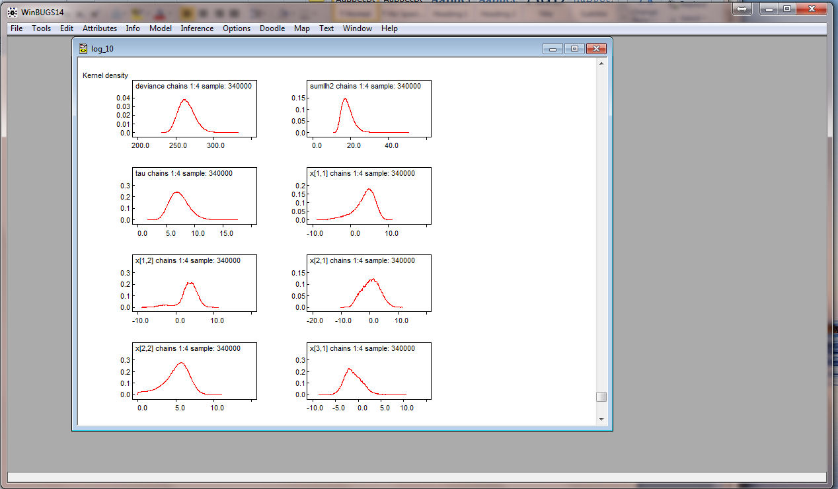The width and height of the screenshot is (838, 489).
Task: Select the sumllh2 kernel density plot
Action: pyautogui.click(x=369, y=109)
